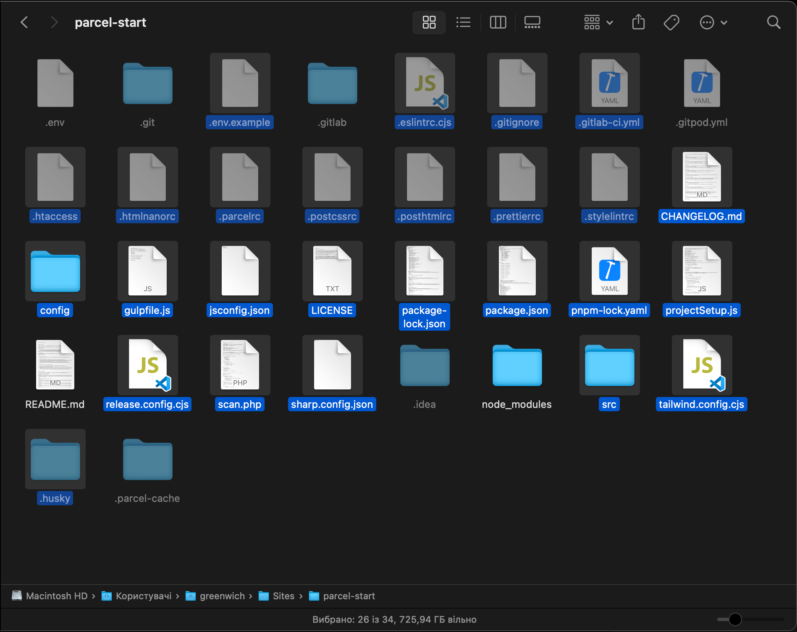Select the .git folder icon
This screenshot has width=797, height=632.
pos(148,83)
